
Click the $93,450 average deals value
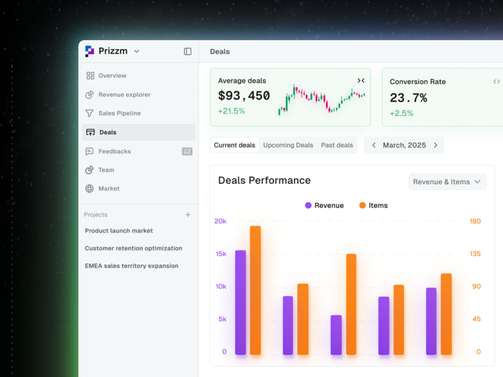244,96
